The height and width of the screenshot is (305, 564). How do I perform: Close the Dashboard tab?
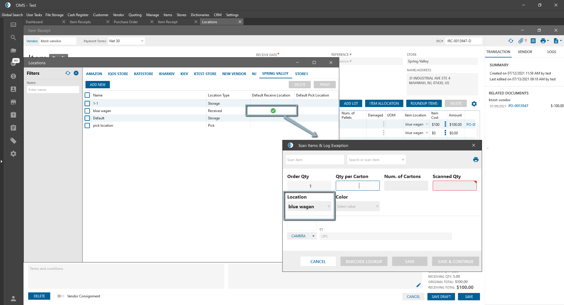64,22
